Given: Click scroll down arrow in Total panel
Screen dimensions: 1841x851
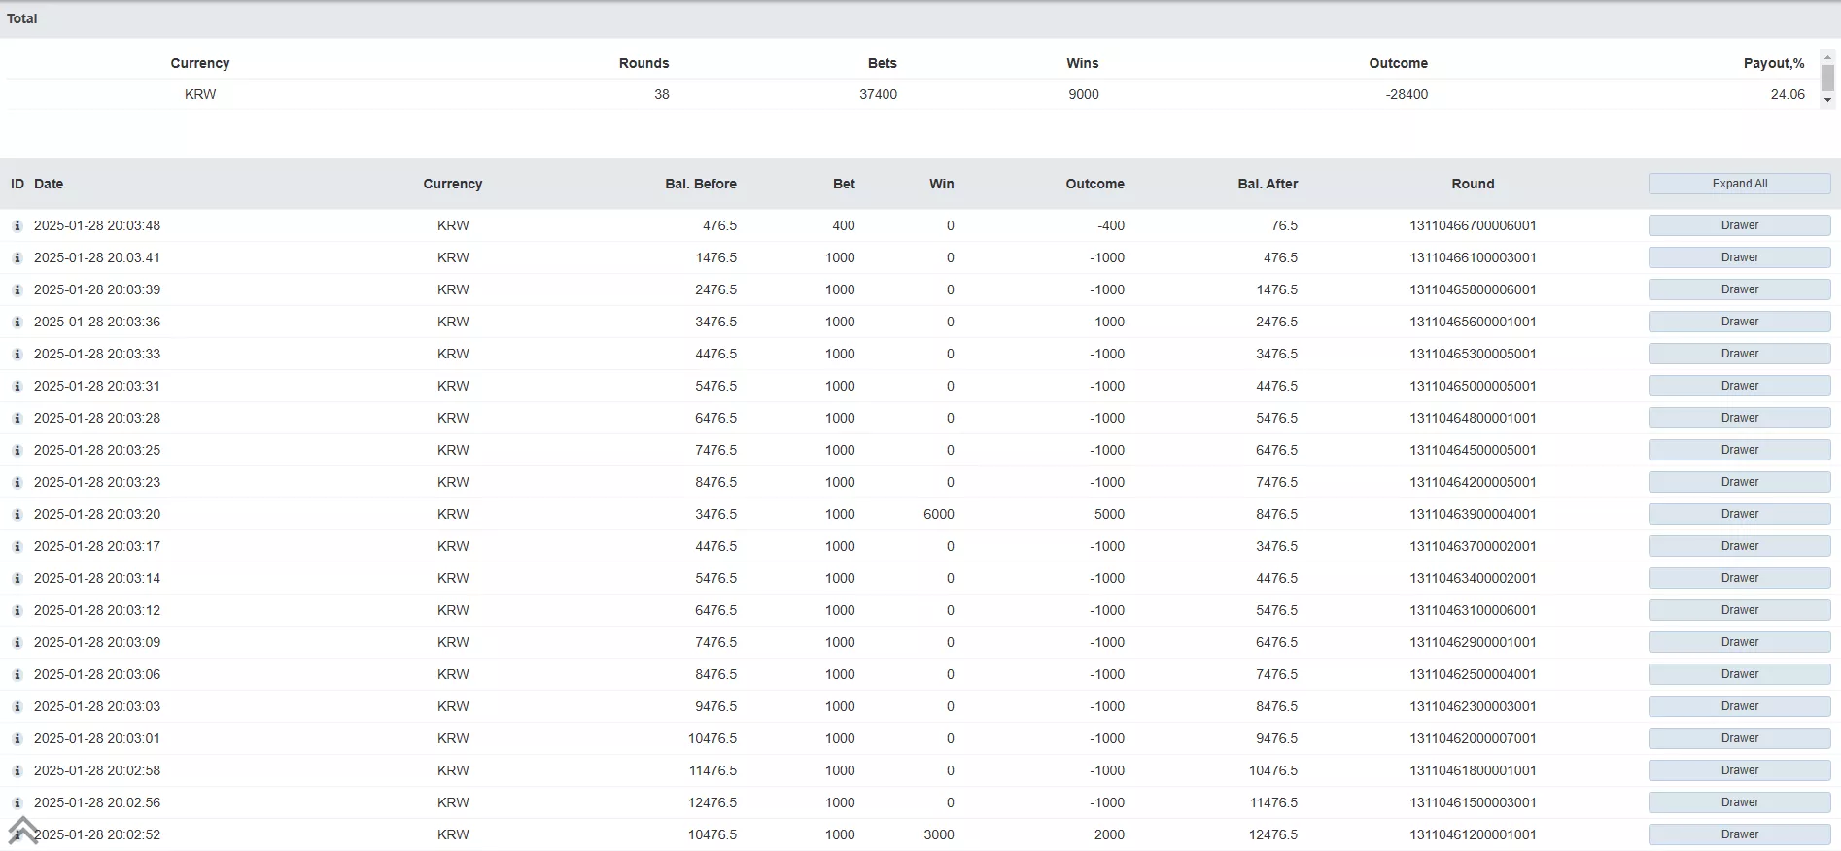Looking at the screenshot, I should (x=1827, y=100).
